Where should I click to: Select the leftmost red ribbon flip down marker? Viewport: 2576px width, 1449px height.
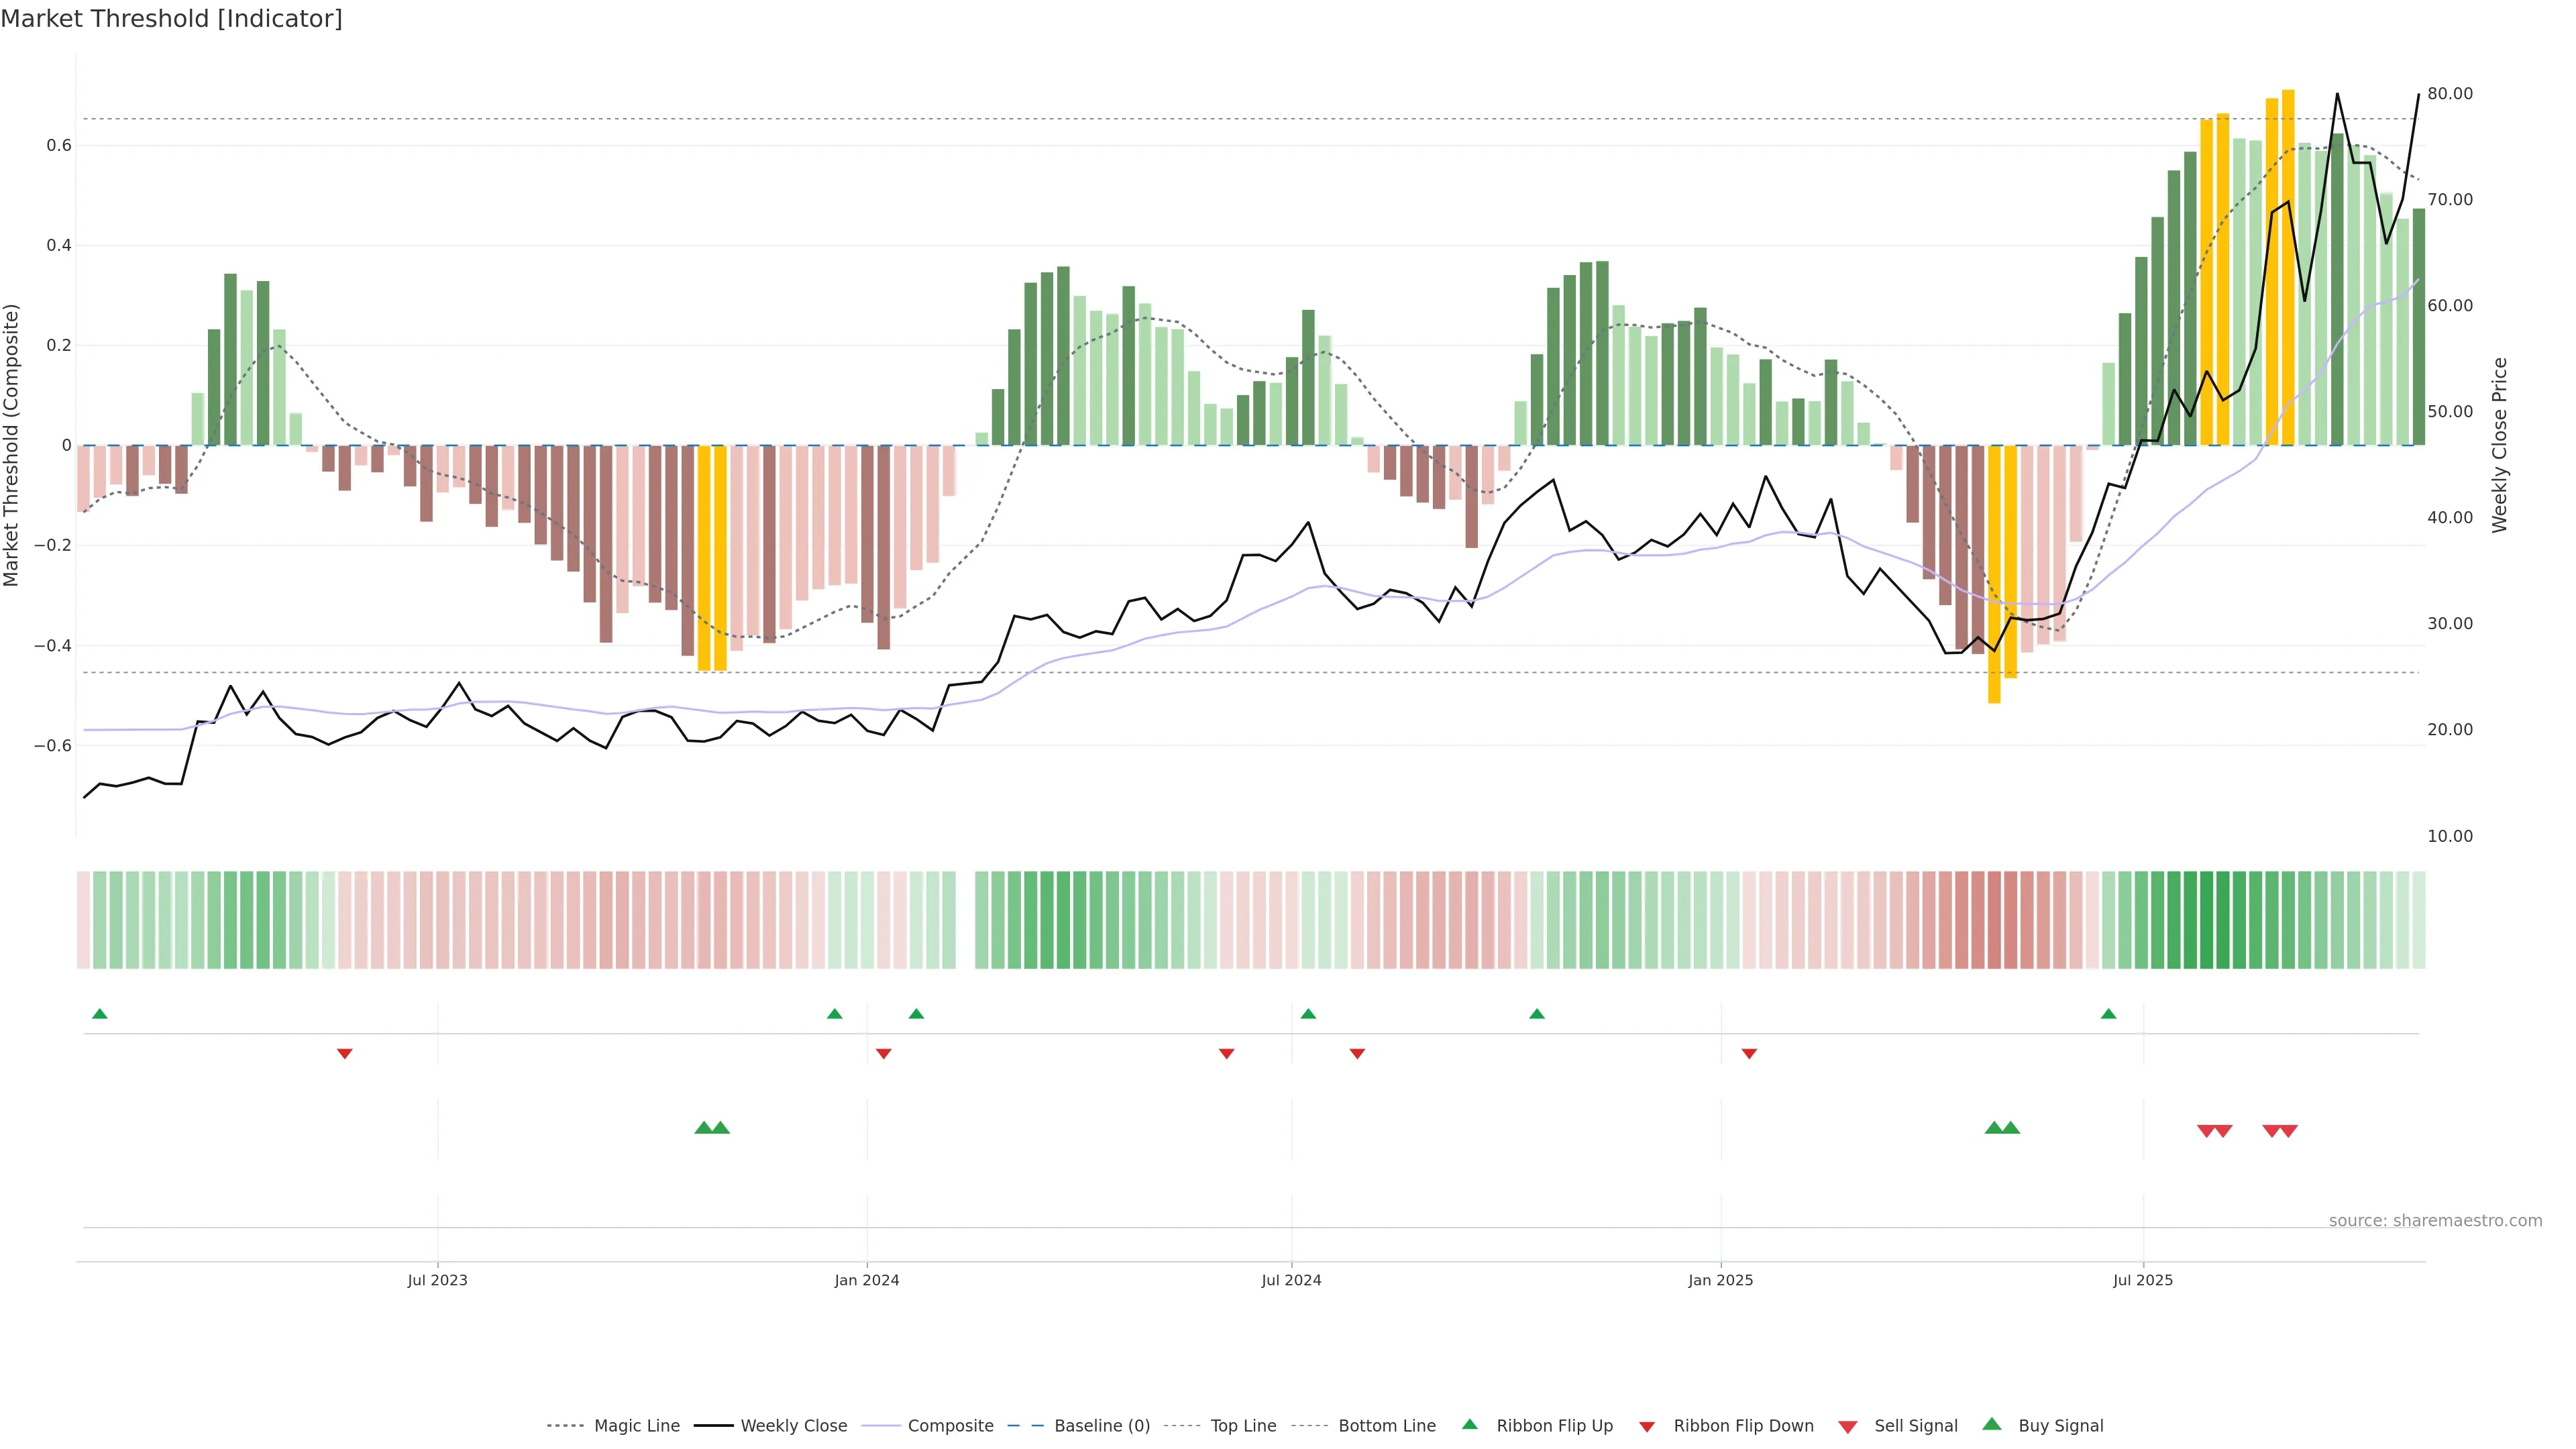click(345, 1054)
